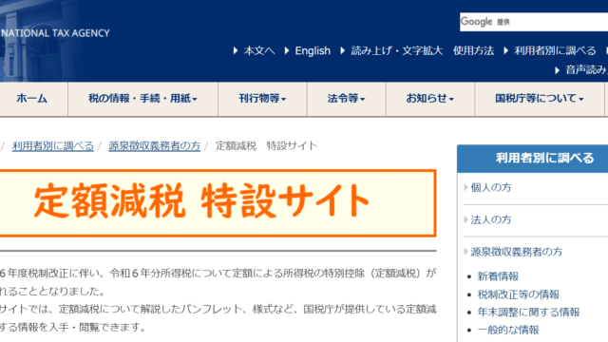This screenshot has width=608, height=342.
Task: Open the 国税庁等について menu
Action: point(540,99)
